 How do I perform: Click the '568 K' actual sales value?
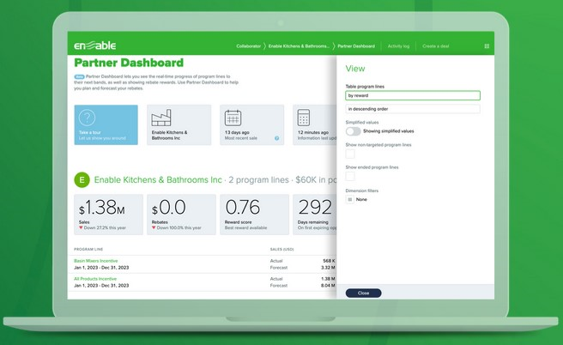pyautogui.click(x=329, y=261)
